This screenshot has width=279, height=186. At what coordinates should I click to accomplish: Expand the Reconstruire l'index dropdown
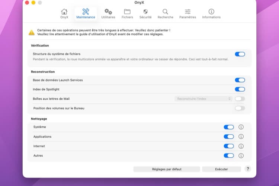pyautogui.click(x=204, y=99)
